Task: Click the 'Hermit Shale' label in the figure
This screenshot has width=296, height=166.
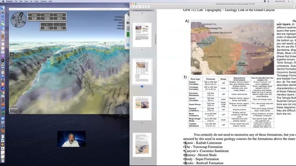Action: pos(204,43)
